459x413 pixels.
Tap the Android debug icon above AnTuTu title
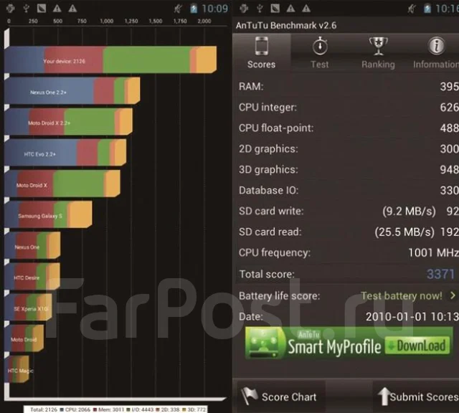pyautogui.click(x=244, y=8)
